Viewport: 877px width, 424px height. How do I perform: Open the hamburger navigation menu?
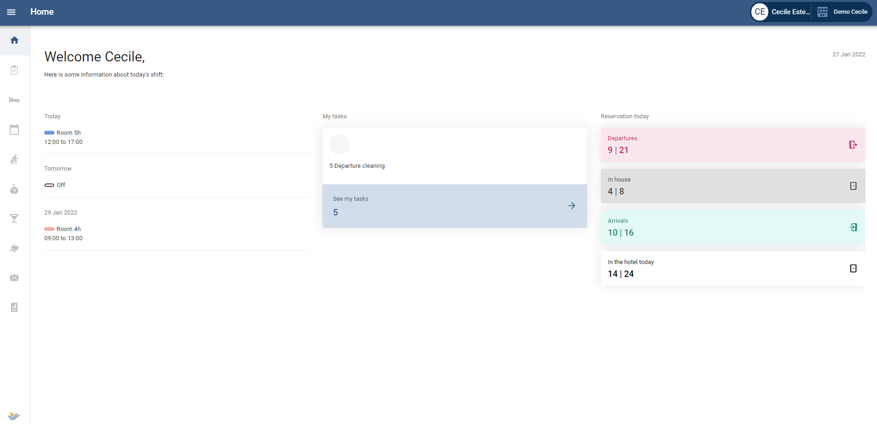(11, 12)
